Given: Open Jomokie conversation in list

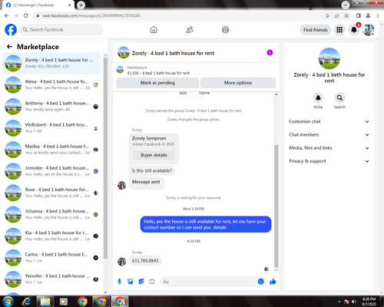Looking at the screenshot, I should pos(51,171).
